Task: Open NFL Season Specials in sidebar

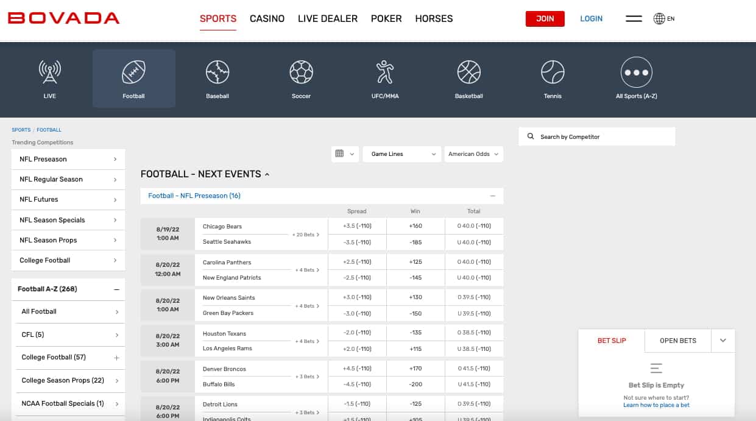Action: (68, 220)
